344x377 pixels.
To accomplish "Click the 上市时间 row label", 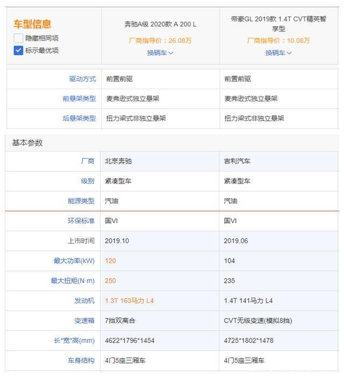I will tap(81, 241).
